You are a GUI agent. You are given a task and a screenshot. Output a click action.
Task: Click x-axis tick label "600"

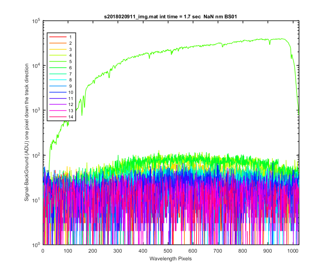point(193,251)
